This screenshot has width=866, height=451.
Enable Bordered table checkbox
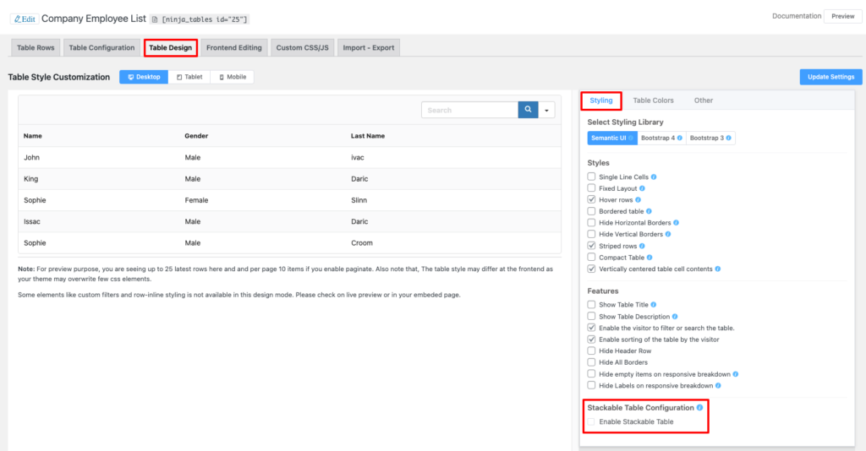(x=591, y=211)
